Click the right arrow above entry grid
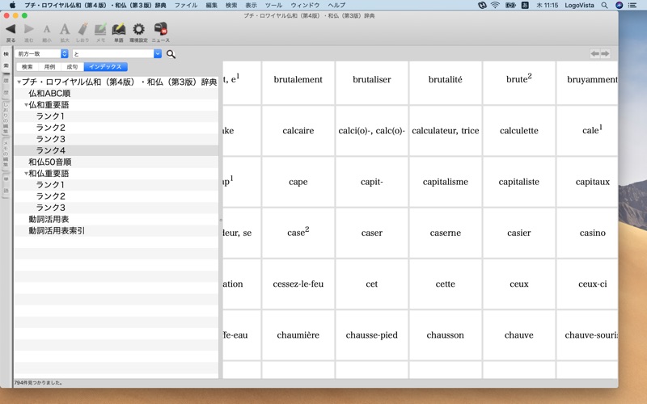 tap(605, 53)
